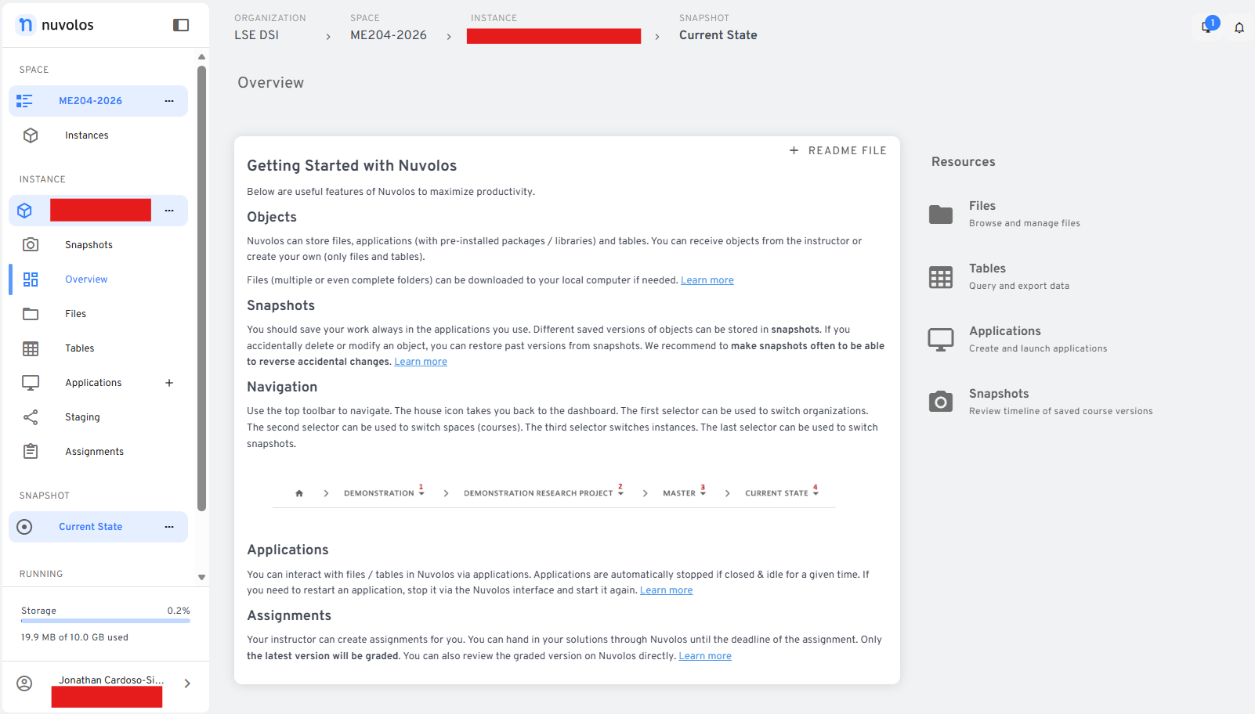
Task: Click the Applications monitor icon in sidebar
Action: coord(31,383)
